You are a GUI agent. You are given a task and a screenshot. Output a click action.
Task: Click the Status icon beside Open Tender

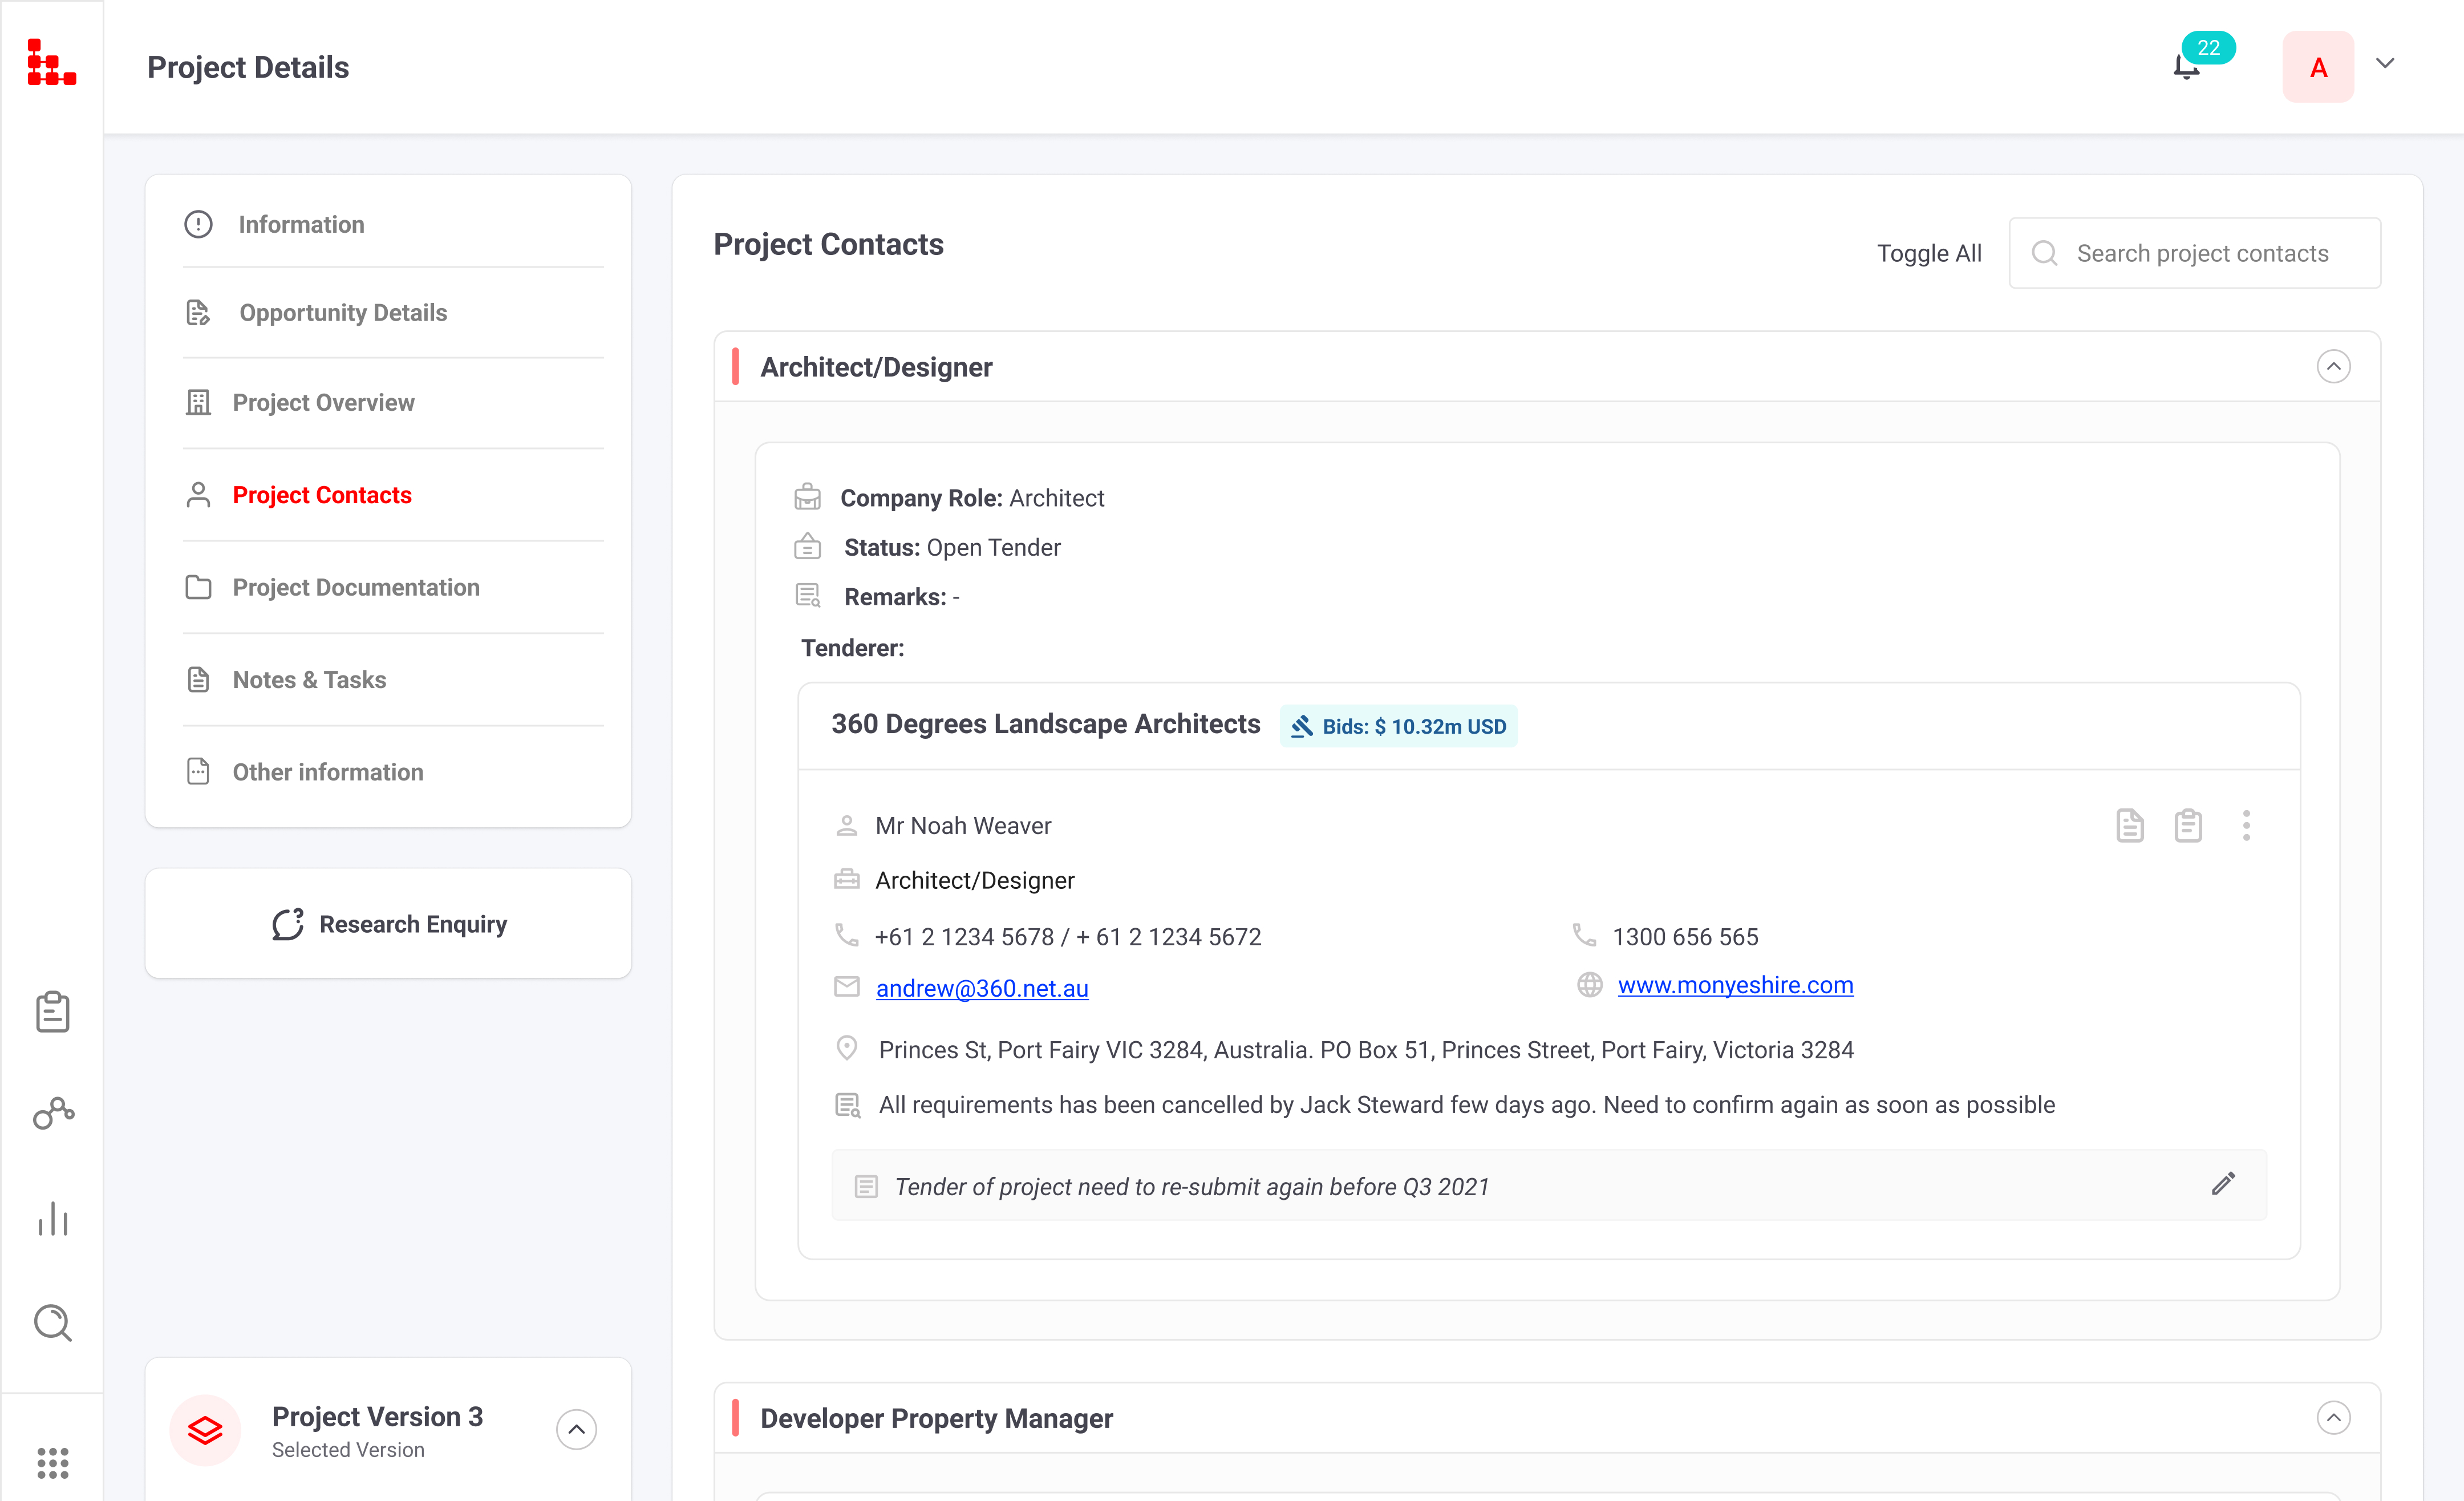tap(807, 546)
